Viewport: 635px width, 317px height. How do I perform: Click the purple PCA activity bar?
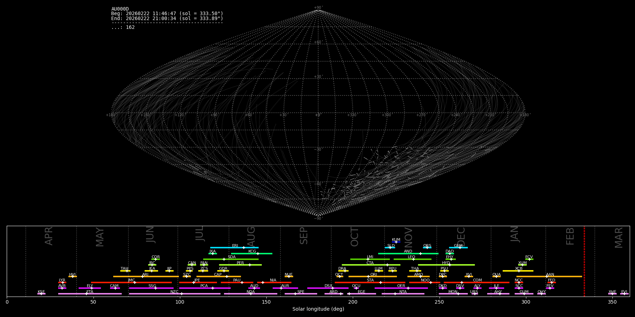[205, 288]
